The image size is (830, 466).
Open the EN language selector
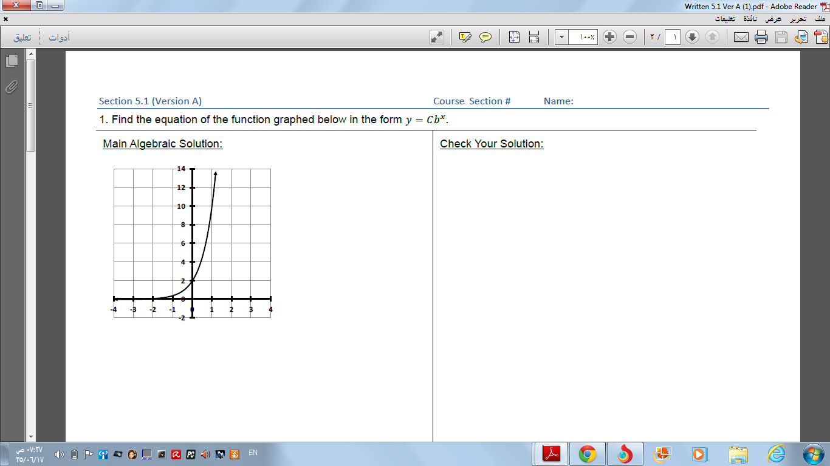point(253,452)
